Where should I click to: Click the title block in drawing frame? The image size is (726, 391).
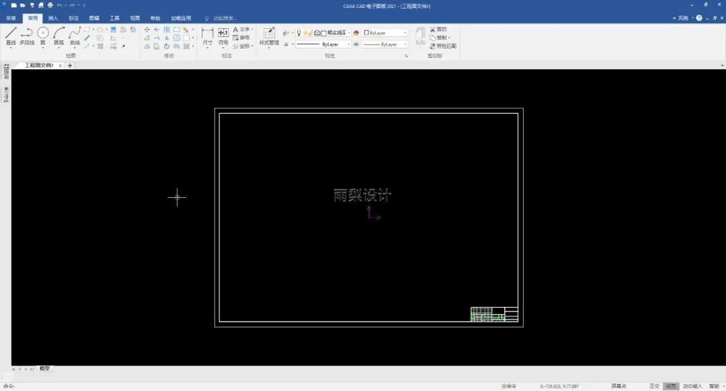click(x=494, y=314)
